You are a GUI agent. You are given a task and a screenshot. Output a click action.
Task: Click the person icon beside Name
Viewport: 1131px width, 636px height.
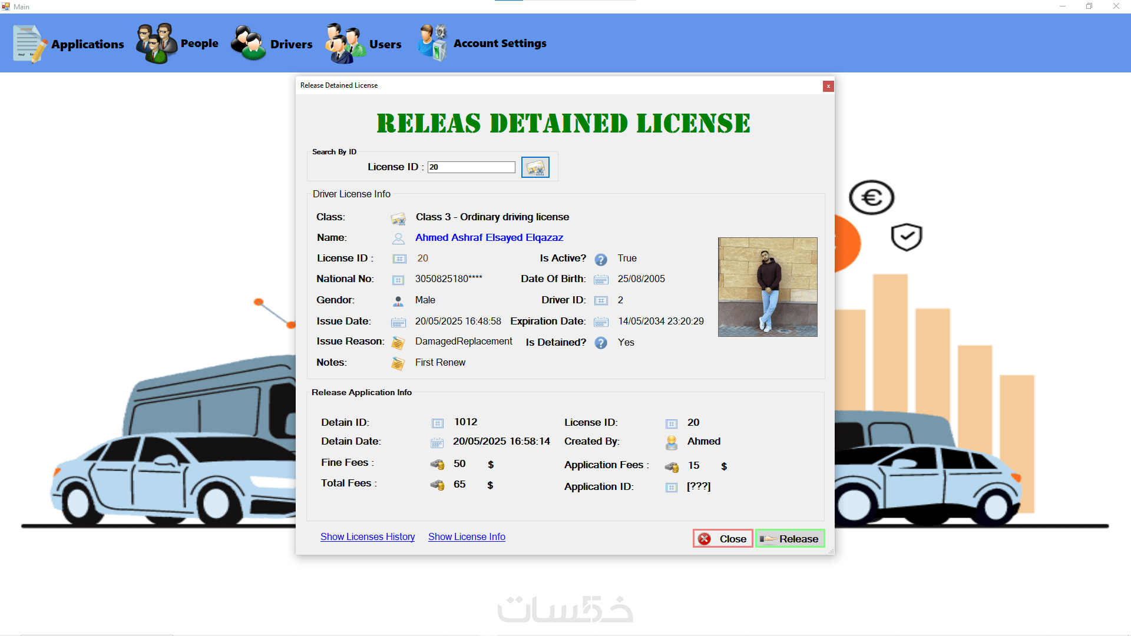398,238
